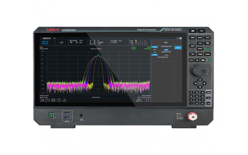
Task: Push the AMPT key
Action: (193, 46)
